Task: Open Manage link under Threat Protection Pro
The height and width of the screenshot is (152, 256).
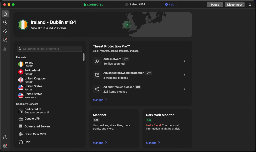Action: [x=100, y=100]
